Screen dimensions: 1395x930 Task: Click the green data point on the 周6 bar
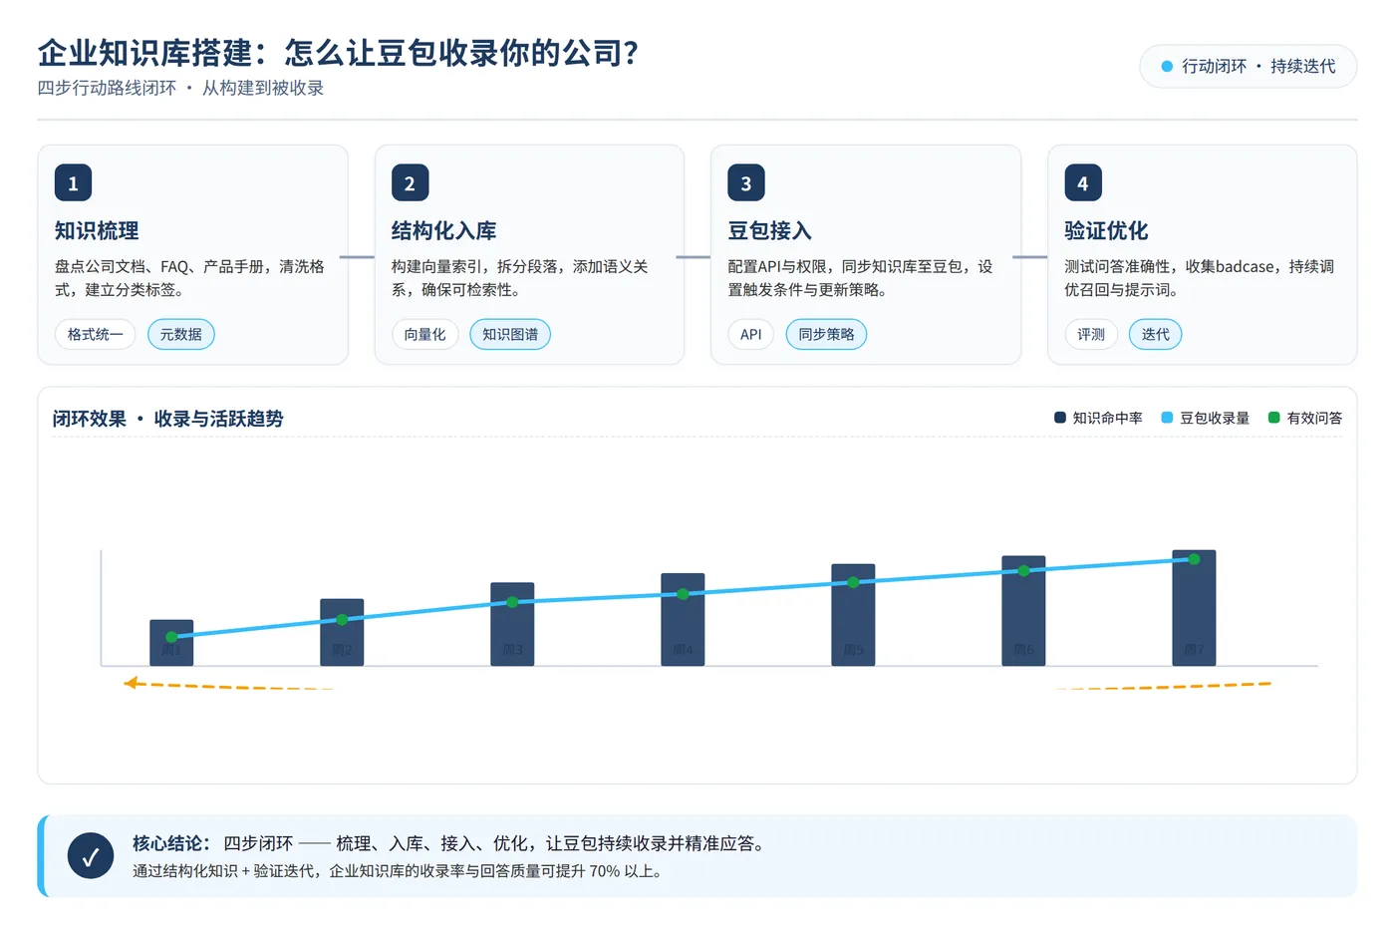[1023, 571]
